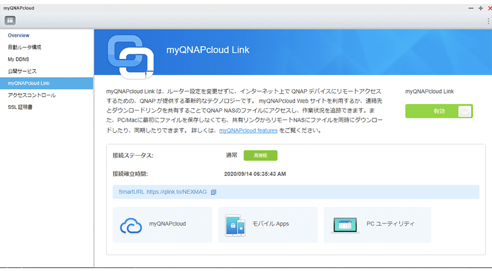492x271 pixels.
Task: Open SSL 証明書 sidebar item
Action: [20, 107]
